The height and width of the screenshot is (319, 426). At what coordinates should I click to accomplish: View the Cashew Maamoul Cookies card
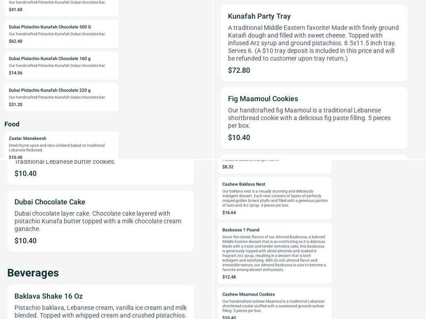(x=248, y=294)
